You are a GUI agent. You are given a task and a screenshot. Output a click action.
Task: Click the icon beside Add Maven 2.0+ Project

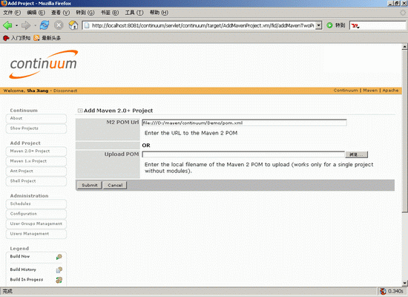point(80,111)
